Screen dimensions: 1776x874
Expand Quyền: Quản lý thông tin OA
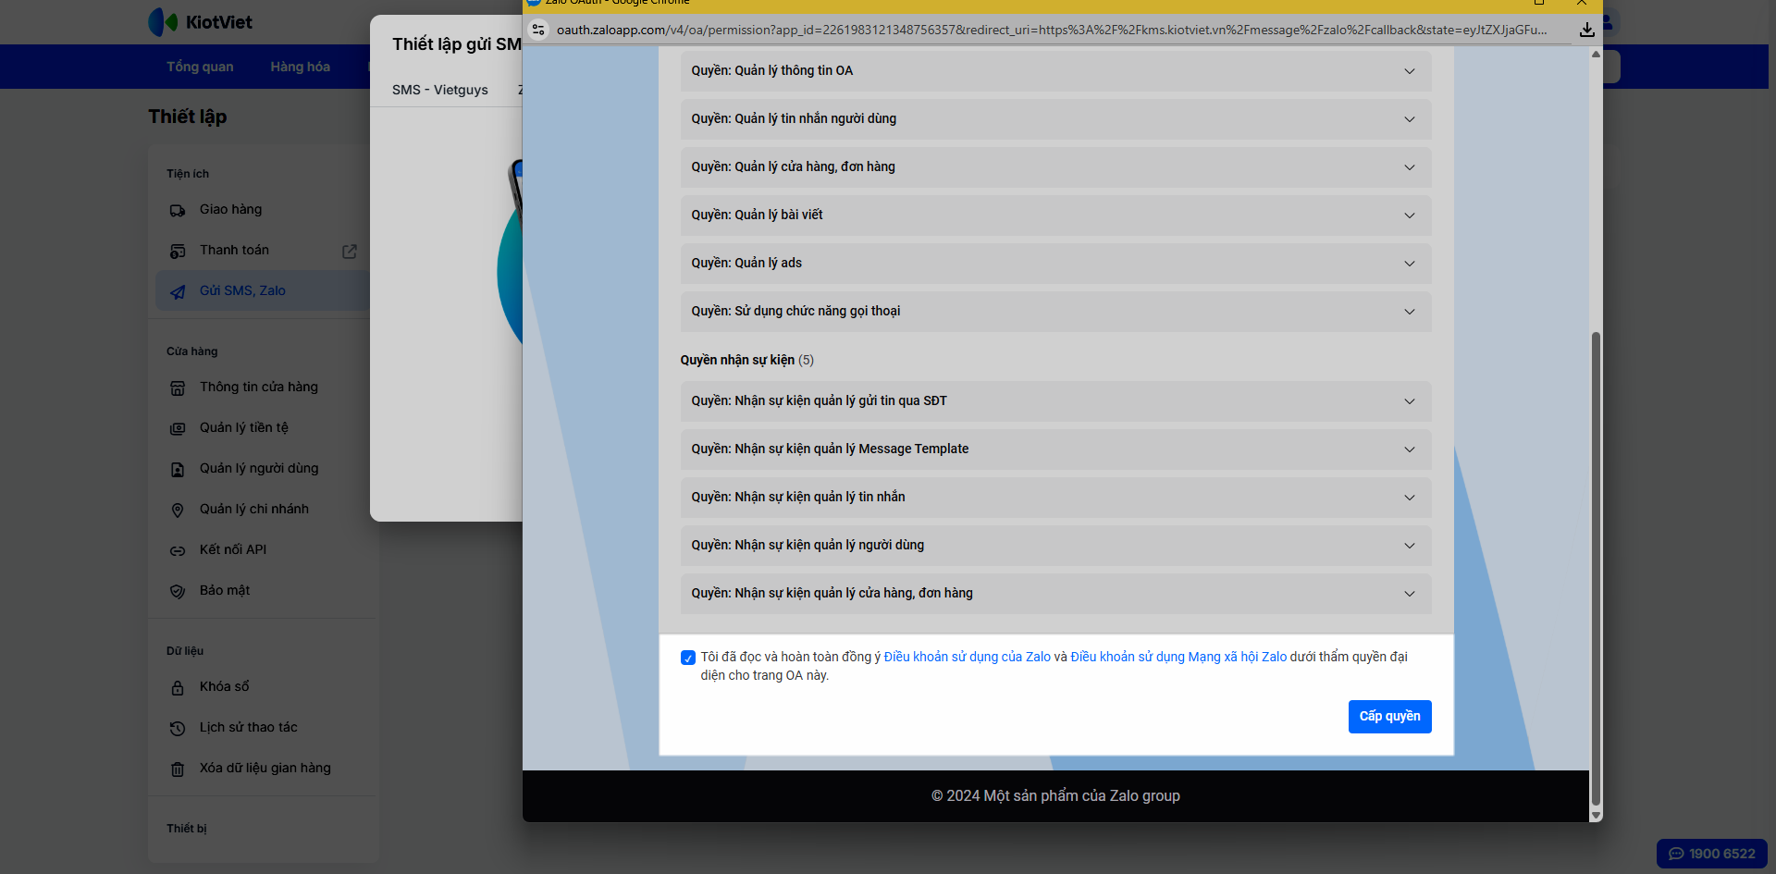[x=1056, y=71]
